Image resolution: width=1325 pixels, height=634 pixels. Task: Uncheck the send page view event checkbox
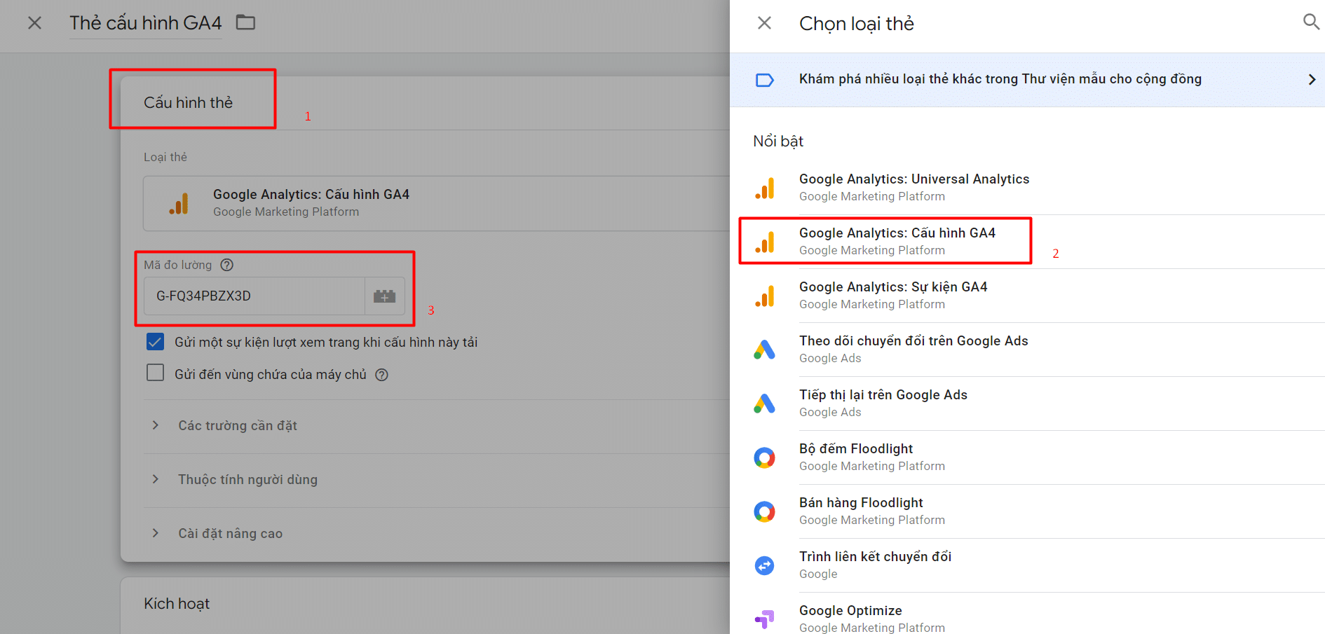pos(155,342)
